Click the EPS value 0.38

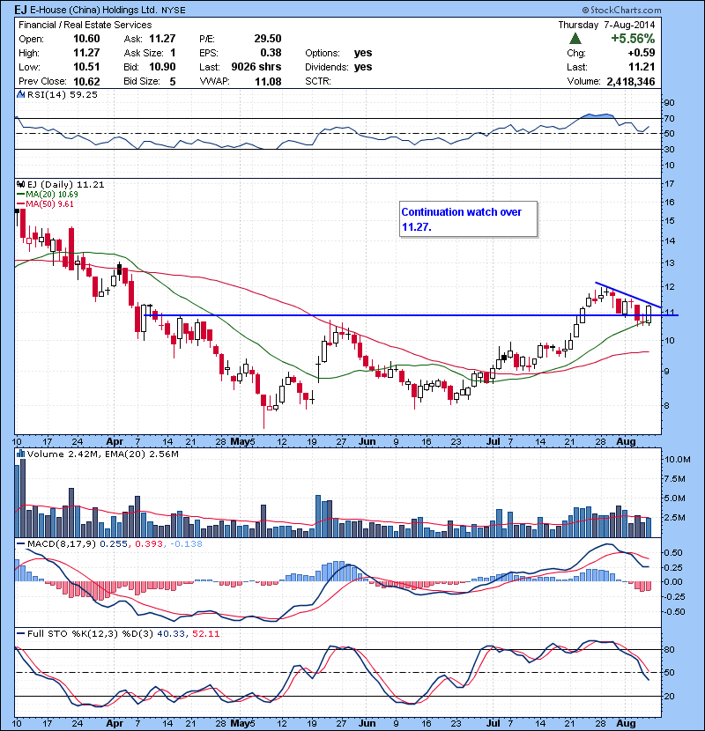[271, 53]
